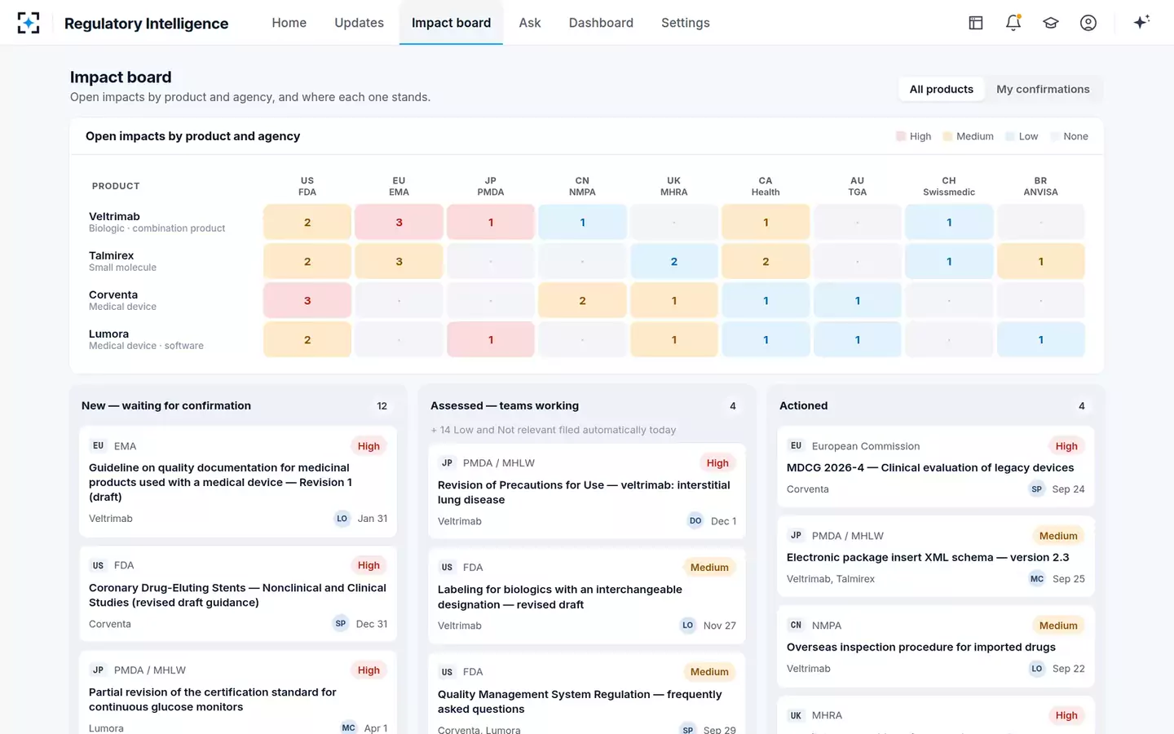This screenshot has width=1174, height=734.
Task: Open Lumora AU TGA cell showing 1
Action: (858, 339)
